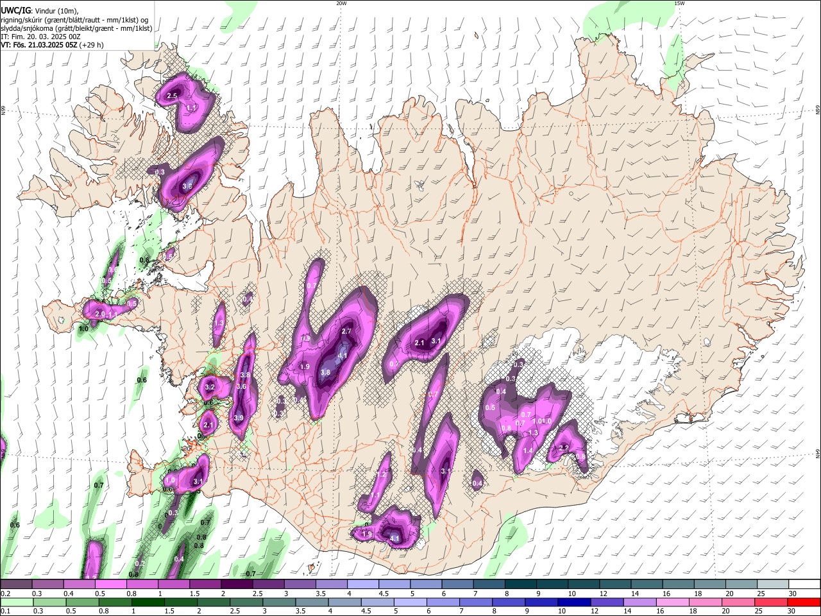821x616 pixels.
Task: Click the 4.1 value just below 2.7
Action: click(x=343, y=355)
